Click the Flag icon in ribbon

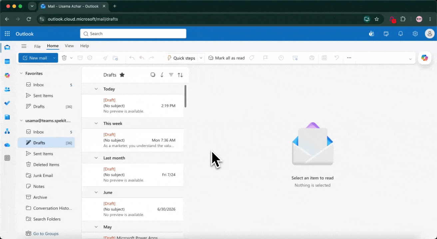click(x=265, y=58)
